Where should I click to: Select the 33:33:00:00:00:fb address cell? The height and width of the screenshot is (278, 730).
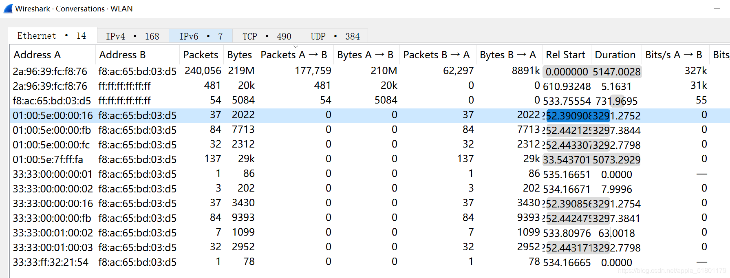coord(52,218)
